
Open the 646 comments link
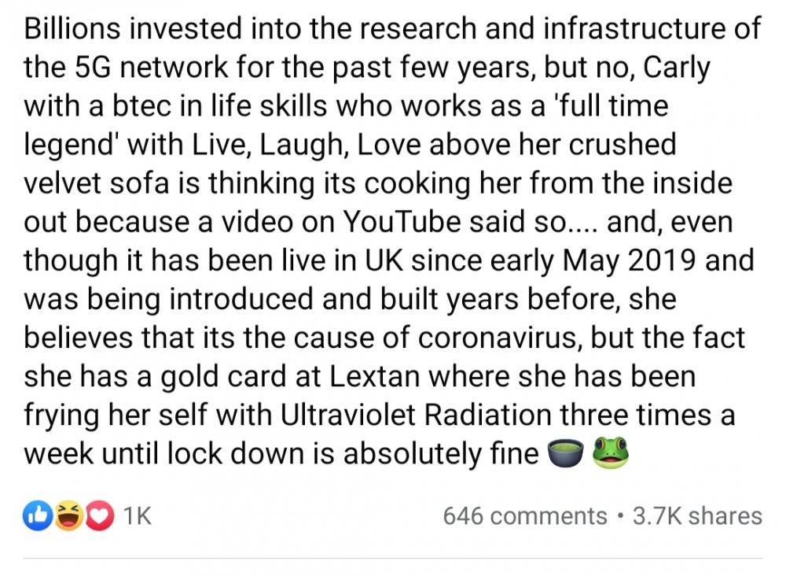tap(525, 516)
